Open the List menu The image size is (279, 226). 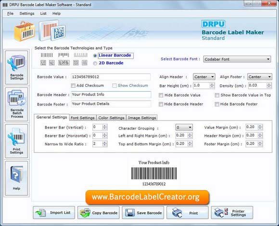[x=43, y=13]
